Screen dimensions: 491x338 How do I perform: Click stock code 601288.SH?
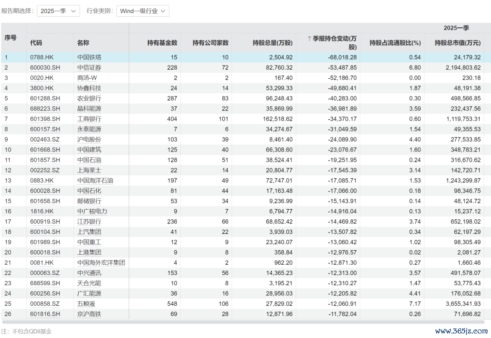click(x=45, y=98)
